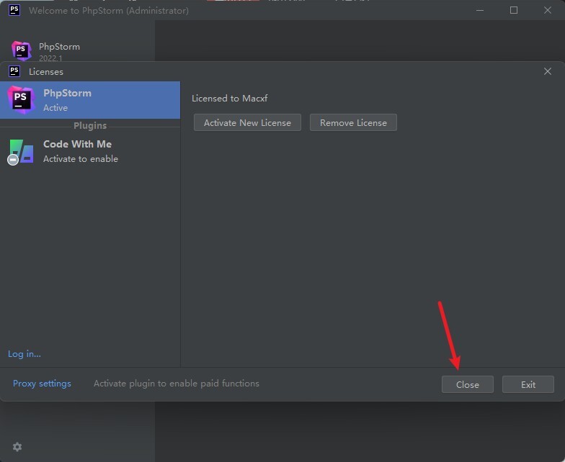The width and height of the screenshot is (565, 462).
Task: Click the Activate New License button
Action: click(x=247, y=122)
